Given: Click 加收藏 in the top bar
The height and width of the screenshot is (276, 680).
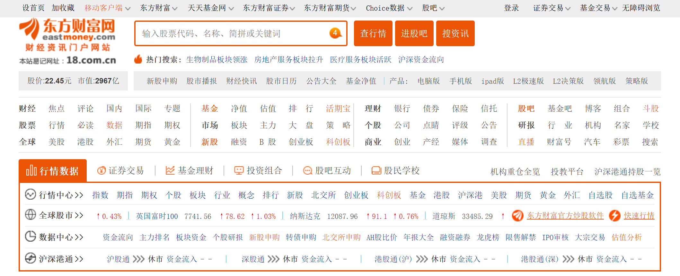Looking at the screenshot, I should 63,8.
